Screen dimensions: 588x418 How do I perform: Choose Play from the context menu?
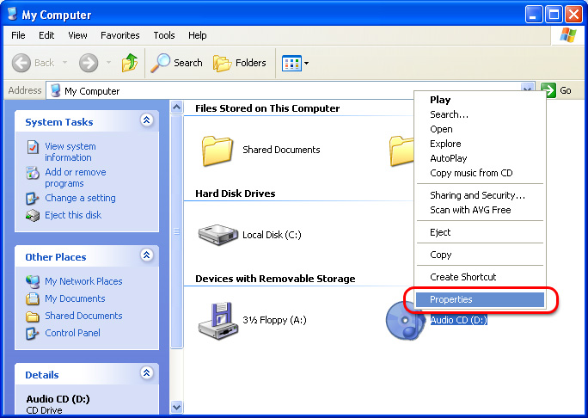480,100
